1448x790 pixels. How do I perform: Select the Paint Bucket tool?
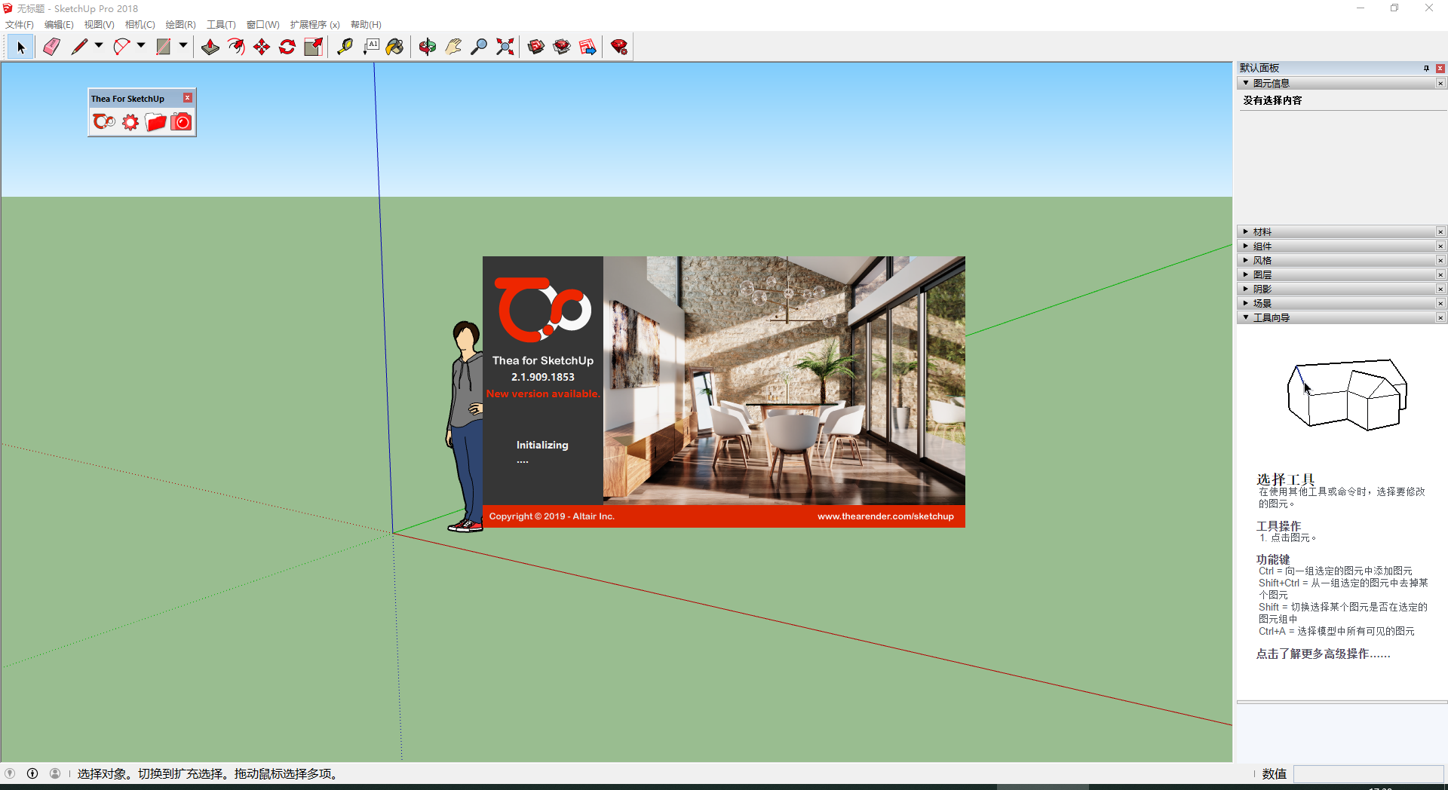click(x=395, y=47)
